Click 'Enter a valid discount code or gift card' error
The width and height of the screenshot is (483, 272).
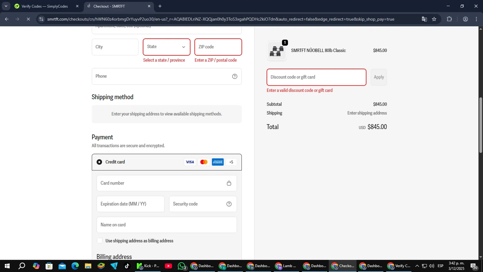click(x=299, y=91)
